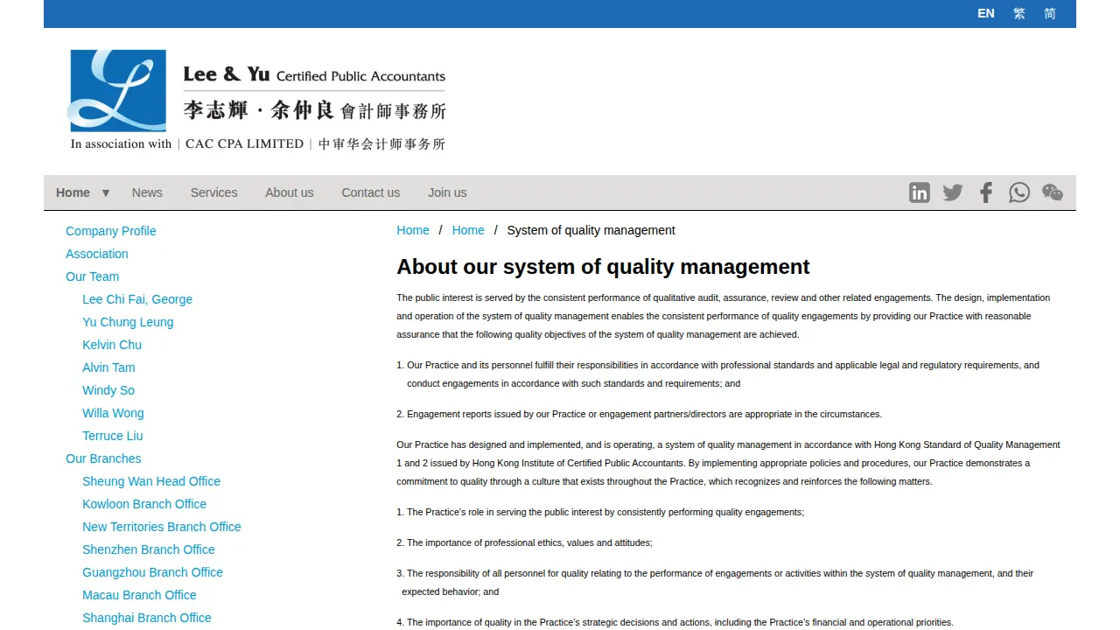
Task: Open the Join us menu item
Action: [447, 192]
